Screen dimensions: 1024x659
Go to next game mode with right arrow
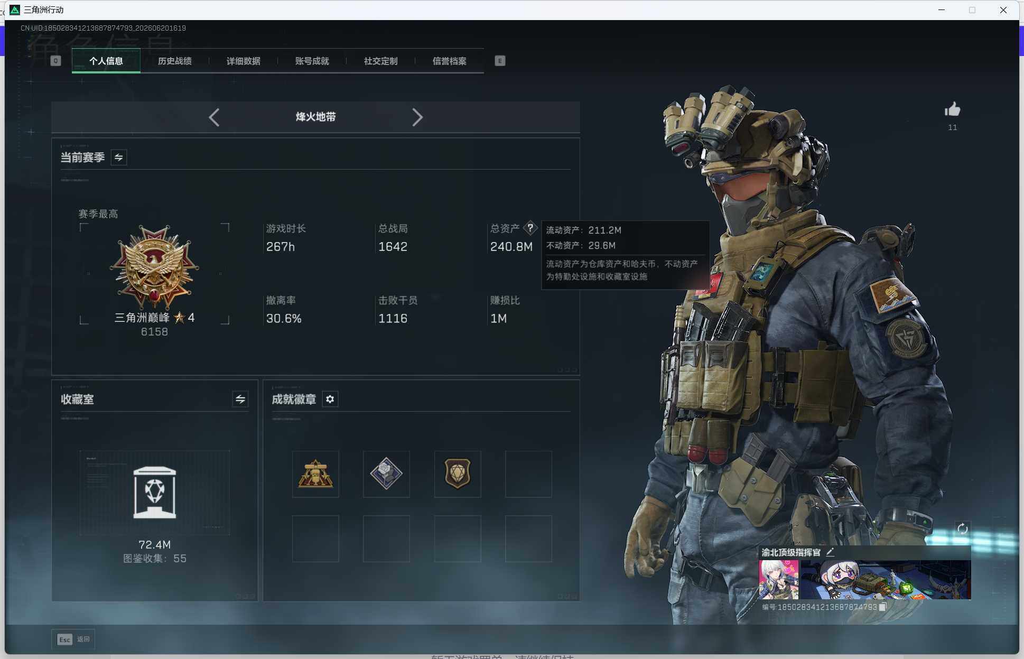click(417, 117)
